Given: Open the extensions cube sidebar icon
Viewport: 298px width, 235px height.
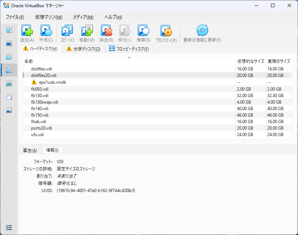Looking at the screenshot, I should click(9, 57).
